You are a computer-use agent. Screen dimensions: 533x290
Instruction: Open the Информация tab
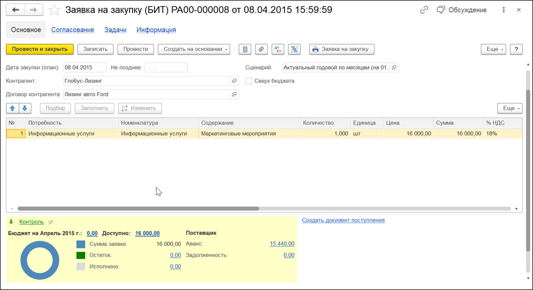[156, 30]
